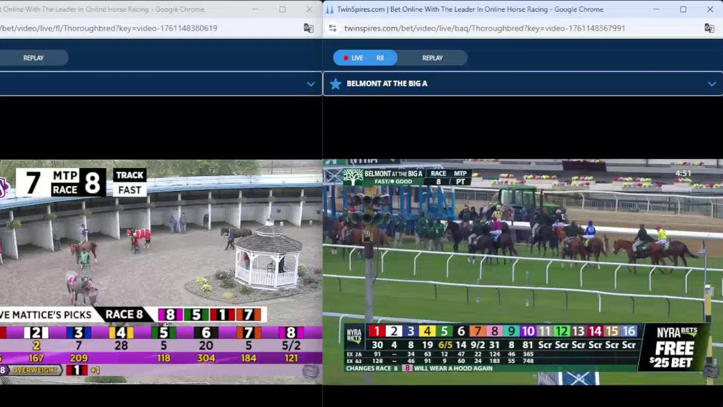Open site information icon beside twinspires.com URL

(333, 28)
